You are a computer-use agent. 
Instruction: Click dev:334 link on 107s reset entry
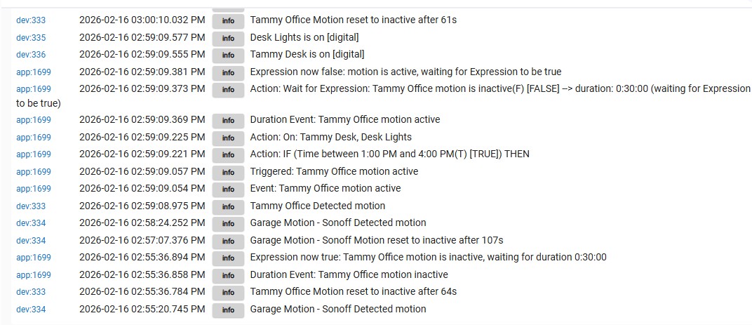pyautogui.click(x=31, y=241)
